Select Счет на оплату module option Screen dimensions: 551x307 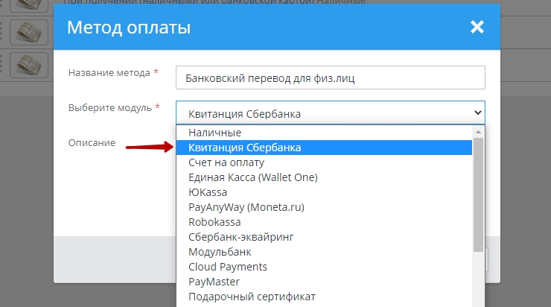pyautogui.click(x=226, y=162)
